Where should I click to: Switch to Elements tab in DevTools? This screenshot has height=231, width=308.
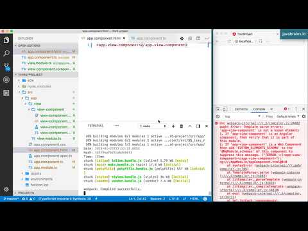(241, 109)
